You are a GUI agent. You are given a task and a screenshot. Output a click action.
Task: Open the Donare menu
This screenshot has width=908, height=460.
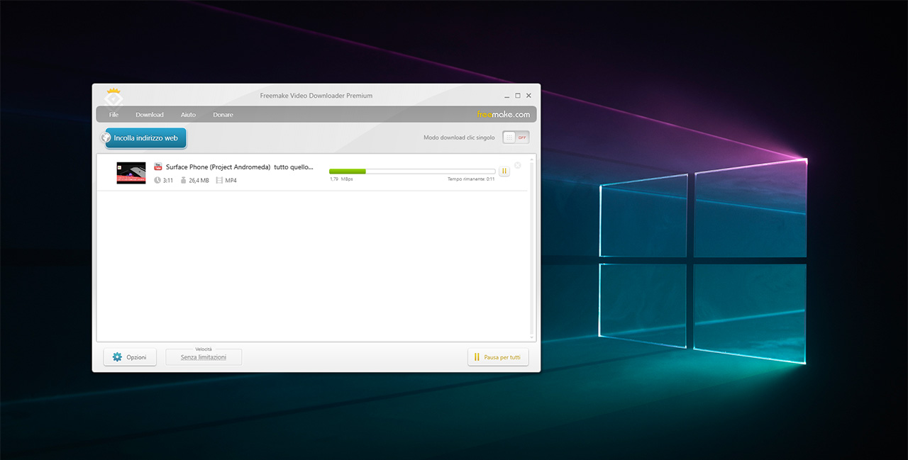pos(223,115)
